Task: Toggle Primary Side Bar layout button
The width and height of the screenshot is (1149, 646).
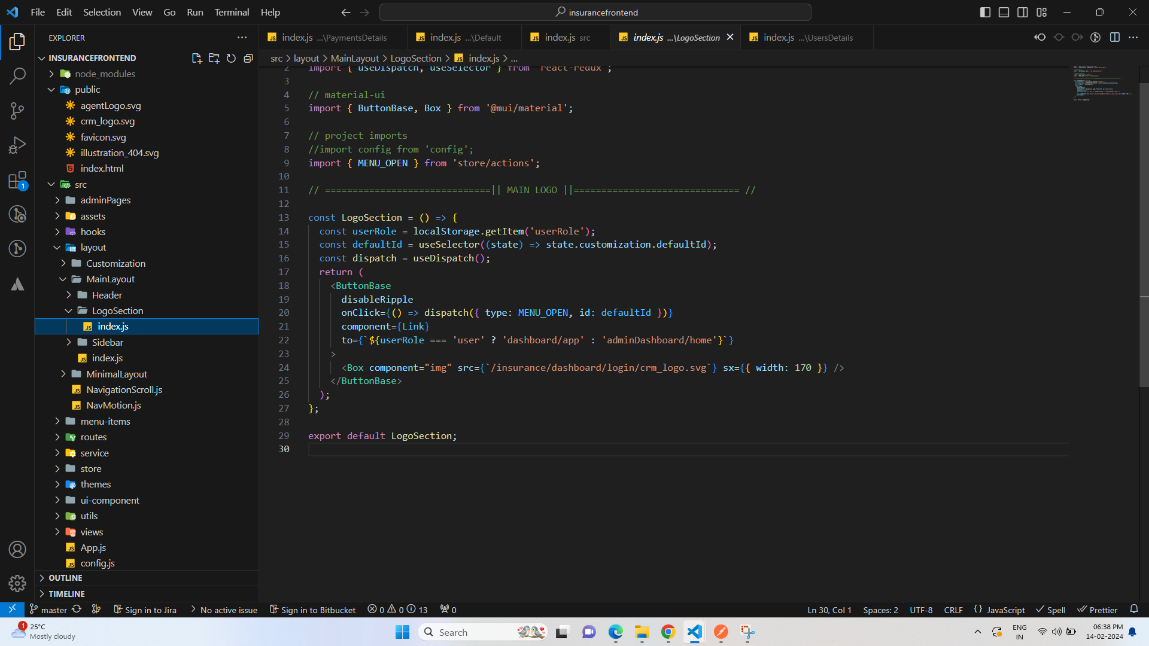Action: (985, 12)
